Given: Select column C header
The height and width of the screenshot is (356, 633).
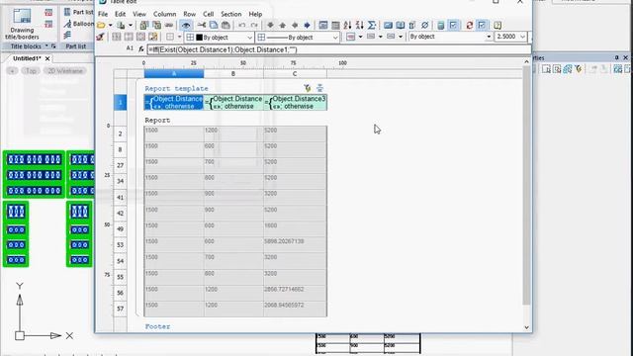Looking at the screenshot, I should point(295,74).
